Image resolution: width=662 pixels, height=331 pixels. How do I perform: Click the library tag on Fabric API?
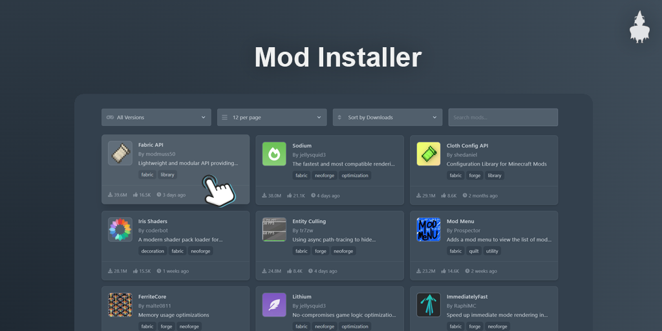click(x=167, y=175)
